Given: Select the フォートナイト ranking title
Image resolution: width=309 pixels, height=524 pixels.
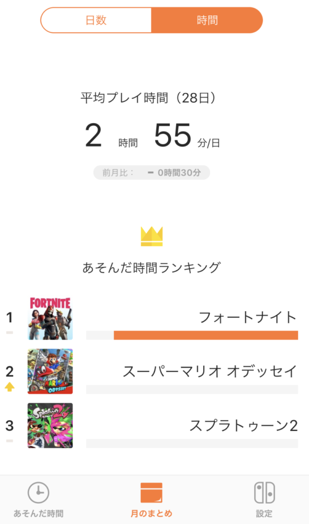Looking at the screenshot, I should click(248, 317).
